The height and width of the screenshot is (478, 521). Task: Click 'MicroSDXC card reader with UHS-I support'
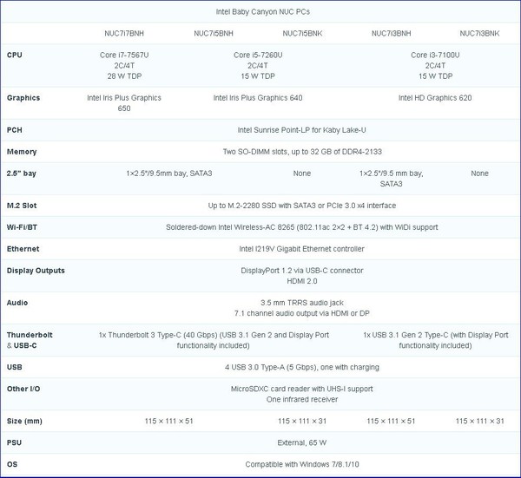[x=302, y=389]
